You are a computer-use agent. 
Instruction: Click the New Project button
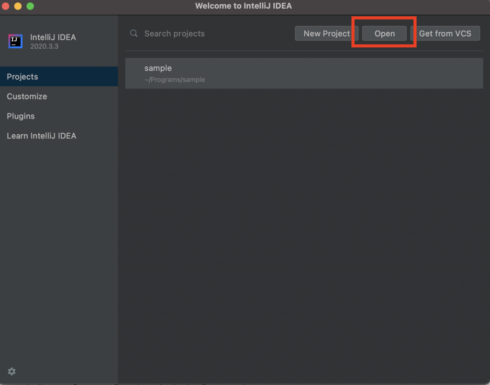[x=326, y=33]
